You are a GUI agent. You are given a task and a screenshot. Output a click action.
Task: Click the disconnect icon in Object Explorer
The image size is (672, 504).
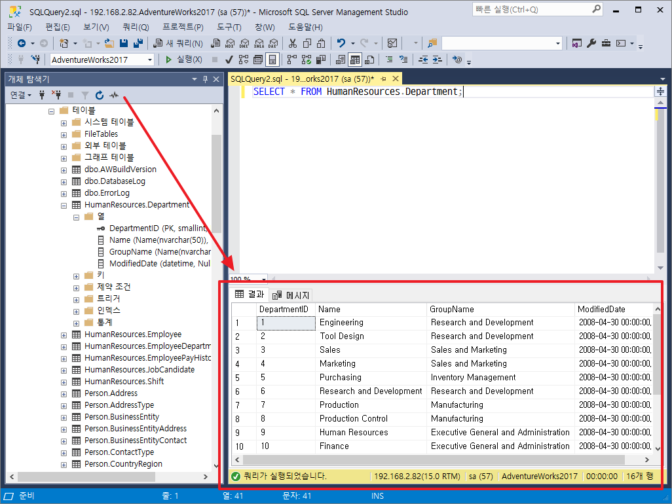click(56, 95)
